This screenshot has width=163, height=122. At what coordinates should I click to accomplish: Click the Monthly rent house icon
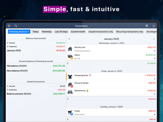pos(70,49)
